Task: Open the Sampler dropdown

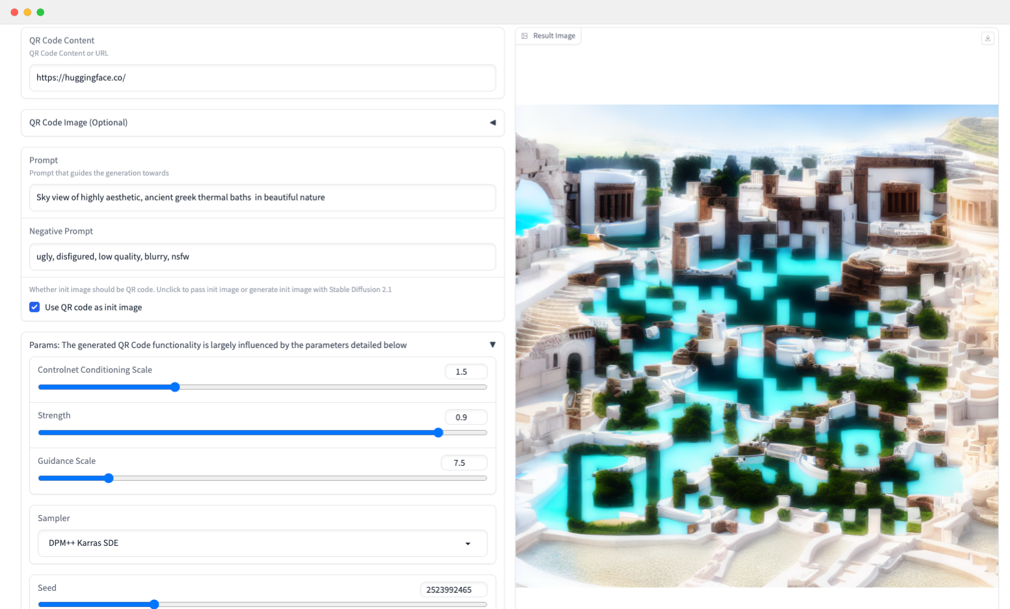Action: [x=262, y=543]
